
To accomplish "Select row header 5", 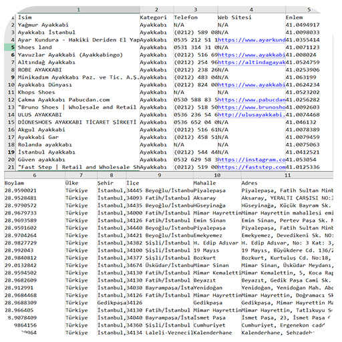I will 10,47.
